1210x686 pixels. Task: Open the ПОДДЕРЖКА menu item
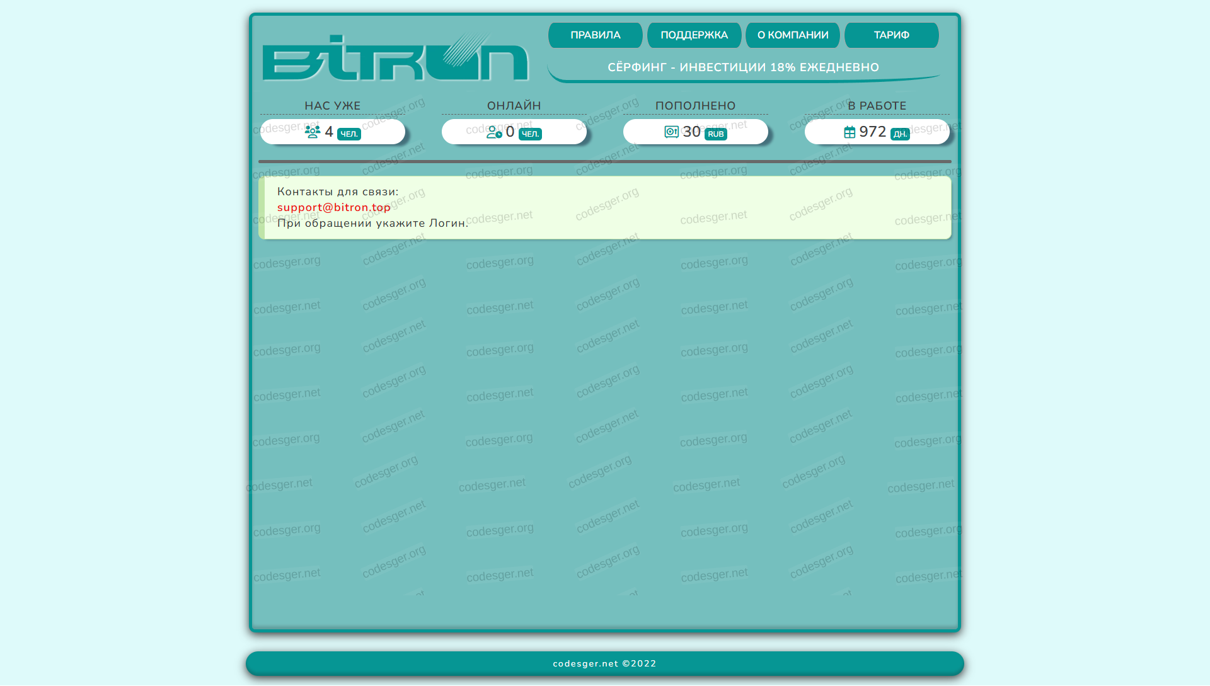click(694, 35)
